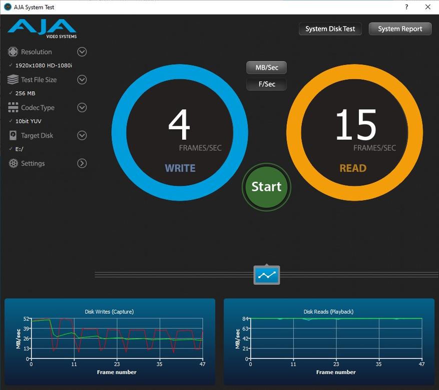Expand the Codec Type dropdown arrow
The image size is (439, 390).
[x=82, y=108]
